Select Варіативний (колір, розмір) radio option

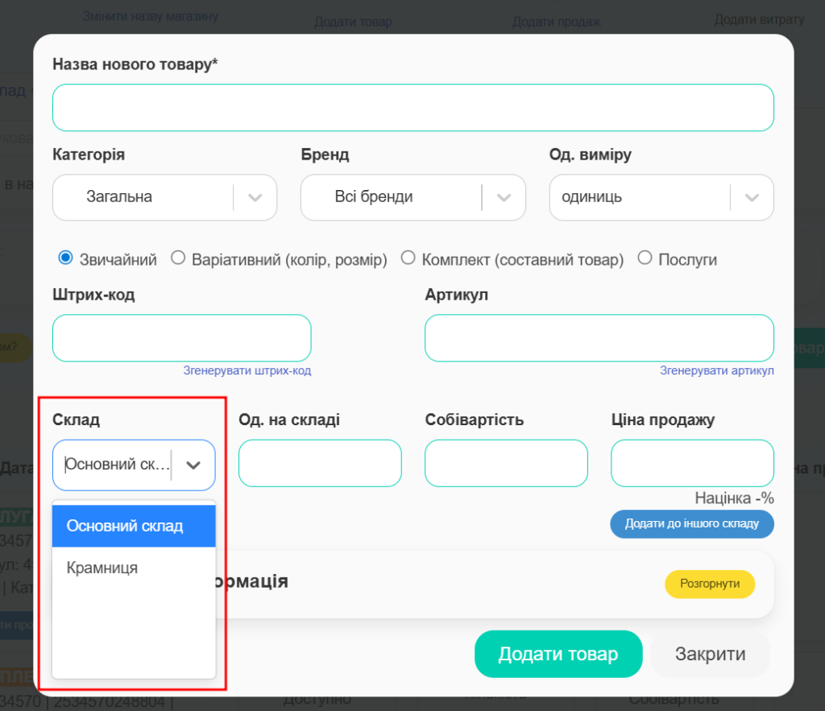coord(178,258)
